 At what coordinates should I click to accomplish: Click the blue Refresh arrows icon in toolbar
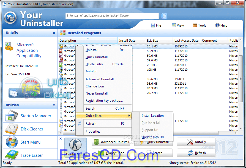click(x=190, y=153)
